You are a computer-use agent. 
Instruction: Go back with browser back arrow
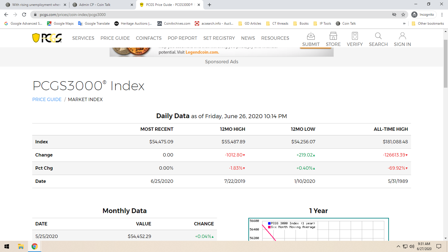(x=6, y=15)
